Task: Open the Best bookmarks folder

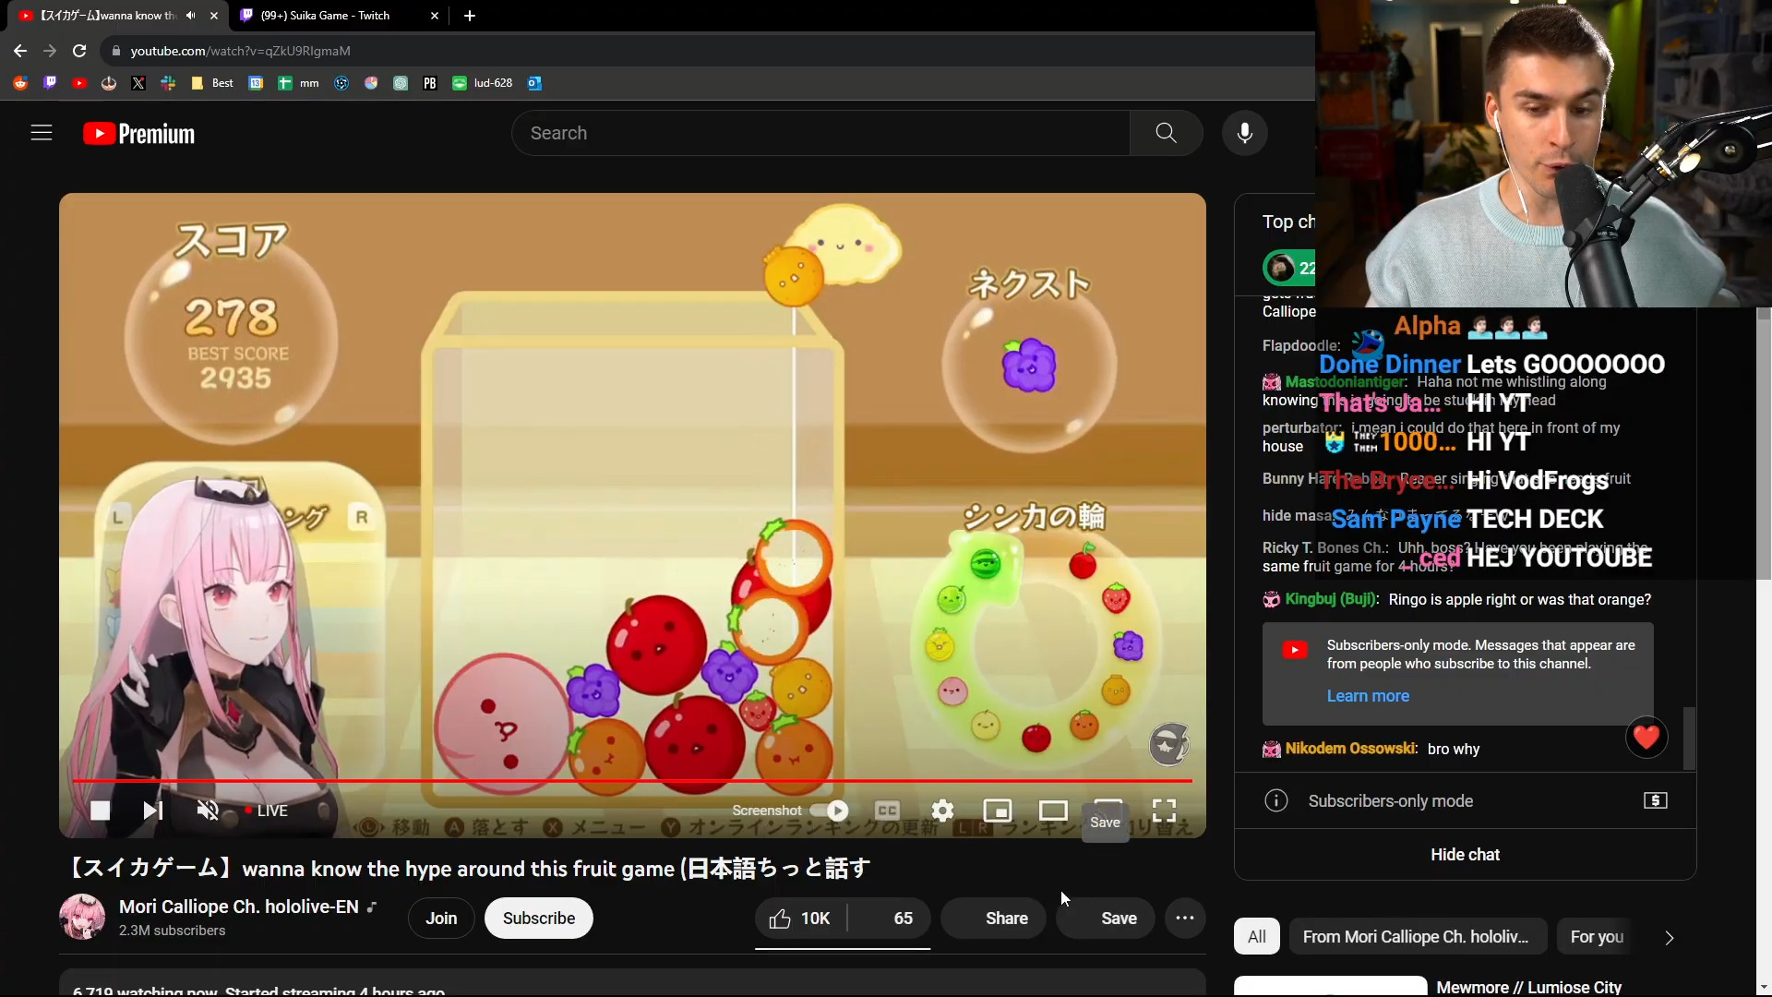Action: click(x=212, y=83)
